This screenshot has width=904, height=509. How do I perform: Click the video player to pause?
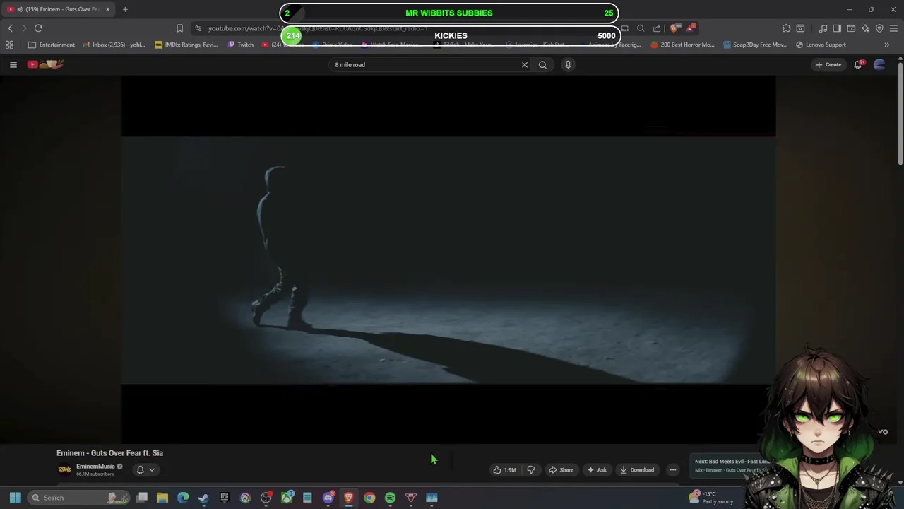448,259
